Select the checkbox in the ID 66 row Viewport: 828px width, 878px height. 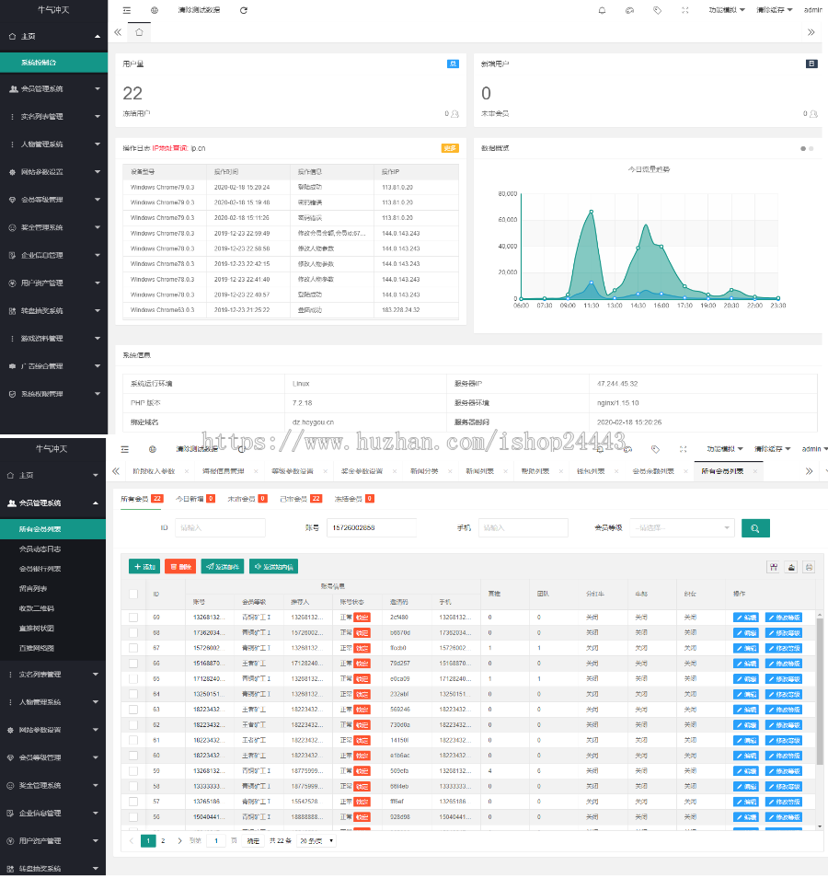point(133,663)
